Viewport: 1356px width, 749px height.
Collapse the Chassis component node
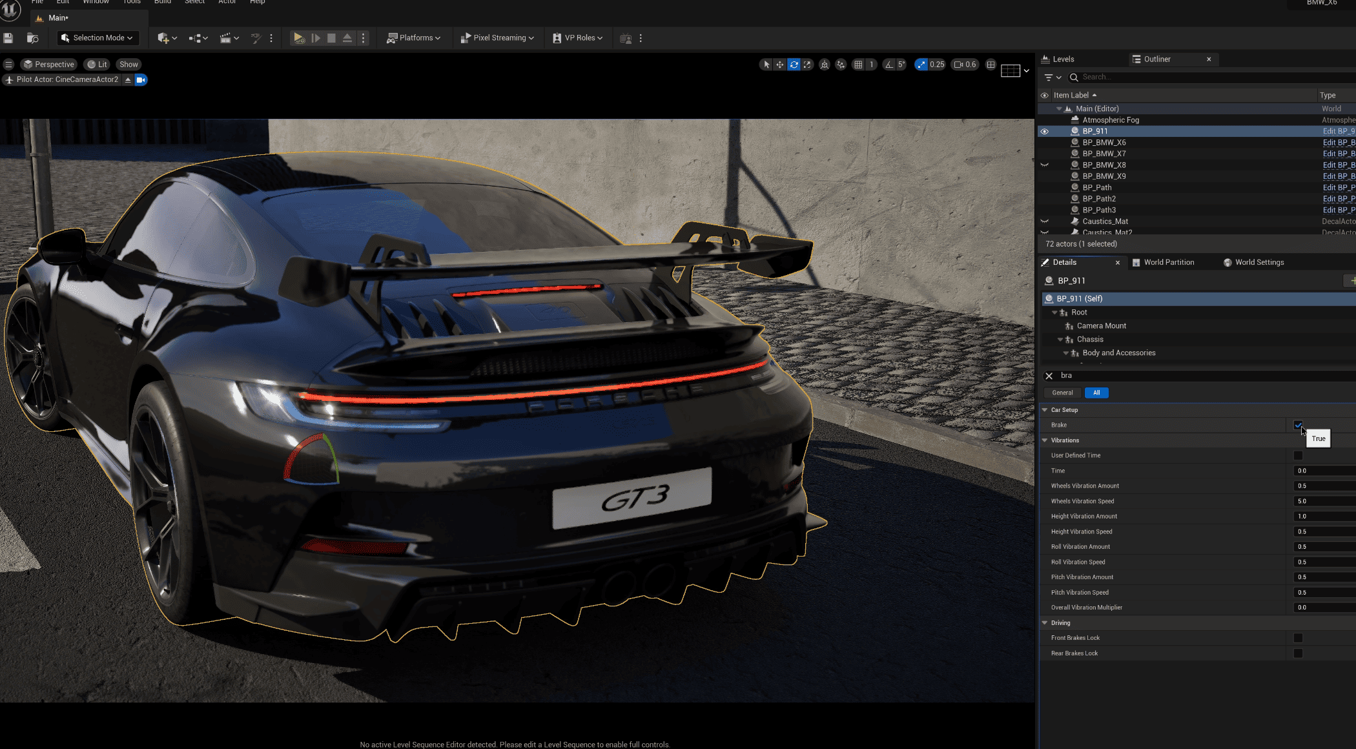coord(1060,340)
